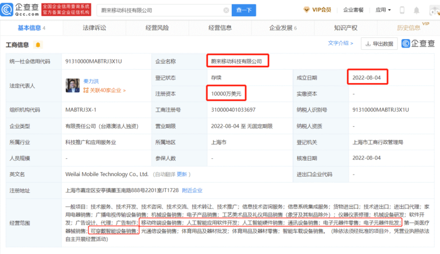Clear the search box text
Viewport: 440px width, 254px height.
[x=226, y=11]
